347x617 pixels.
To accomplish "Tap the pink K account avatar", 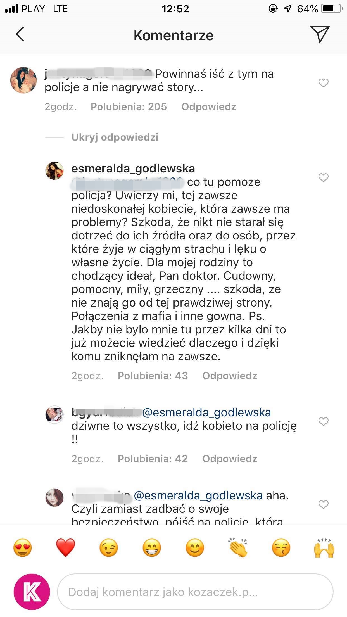I will [32, 592].
